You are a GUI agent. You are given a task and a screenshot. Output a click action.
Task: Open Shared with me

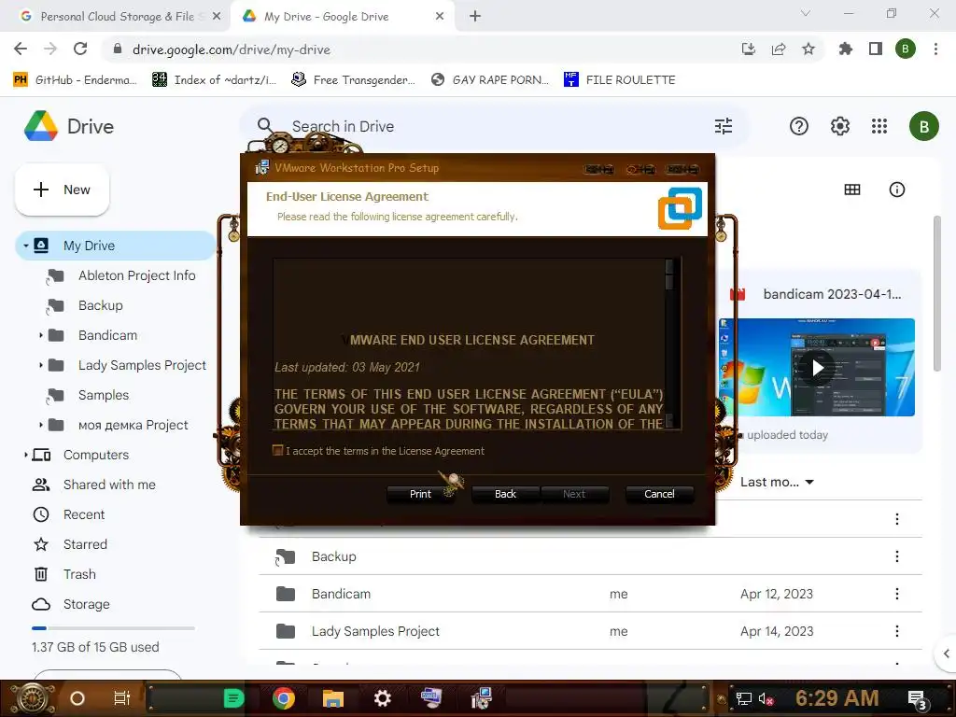(109, 485)
